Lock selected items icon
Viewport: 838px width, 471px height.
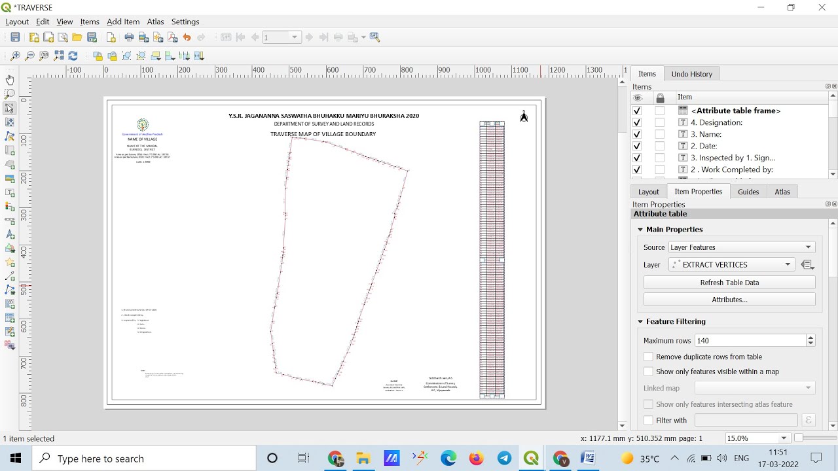pos(98,56)
